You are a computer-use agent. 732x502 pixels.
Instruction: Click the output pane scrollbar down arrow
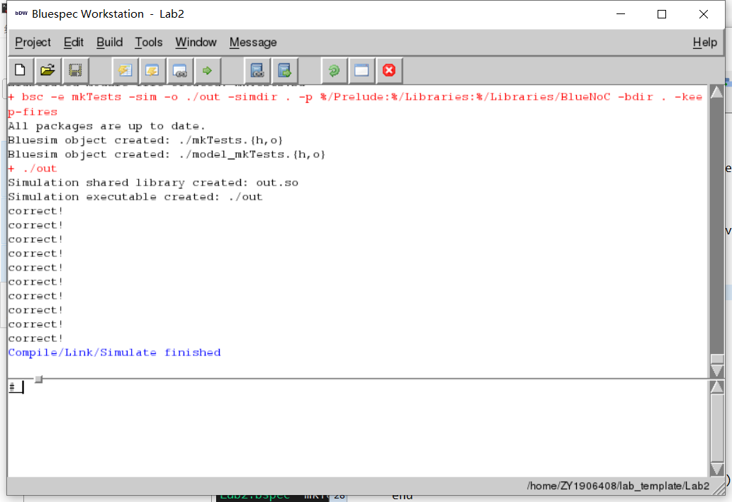[x=716, y=371]
